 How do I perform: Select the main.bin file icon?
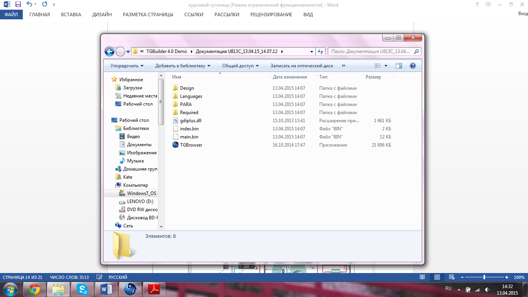[175, 137]
